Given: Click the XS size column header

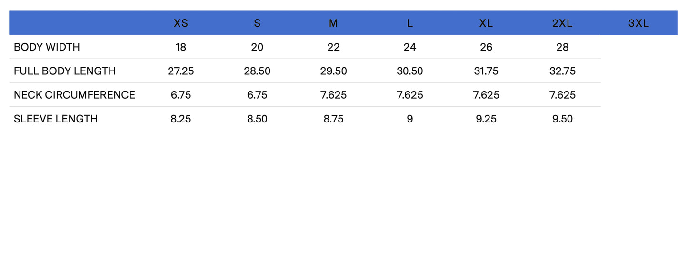Looking at the screenshot, I should click(181, 23).
